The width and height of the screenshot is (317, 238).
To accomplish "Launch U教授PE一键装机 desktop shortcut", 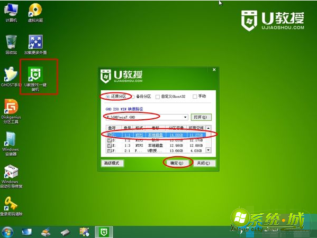I will (35, 79).
